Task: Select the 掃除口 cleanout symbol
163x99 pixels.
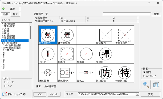Action: point(105,54)
